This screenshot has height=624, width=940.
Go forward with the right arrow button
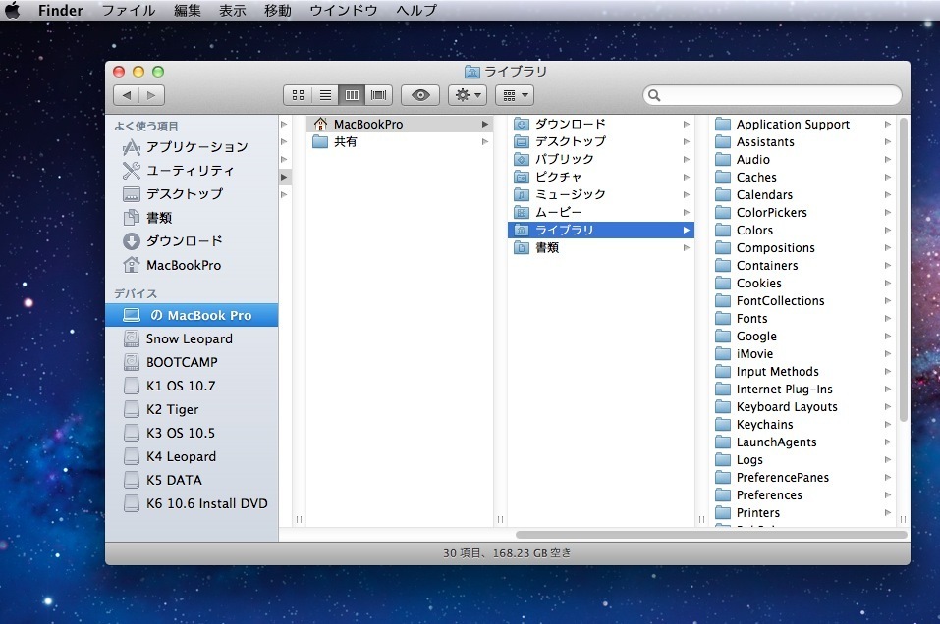point(152,95)
